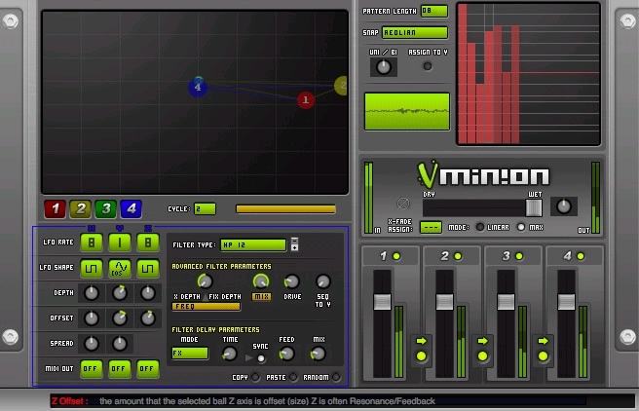Image resolution: width=639 pixels, height=411 pixels.
Task: Click the Seq To Y knob
Action: [x=323, y=281]
